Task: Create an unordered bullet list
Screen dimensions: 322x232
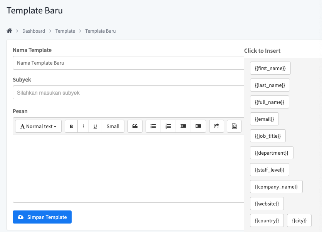Action: click(153, 126)
